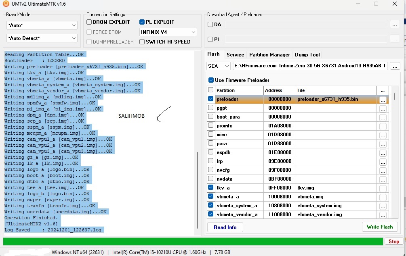Click the log panel vertical scrollbar
The image size is (406, 256).
[x=198, y=190]
